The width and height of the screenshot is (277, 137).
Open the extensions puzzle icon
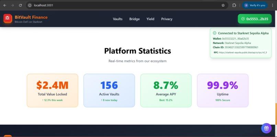(234, 5)
